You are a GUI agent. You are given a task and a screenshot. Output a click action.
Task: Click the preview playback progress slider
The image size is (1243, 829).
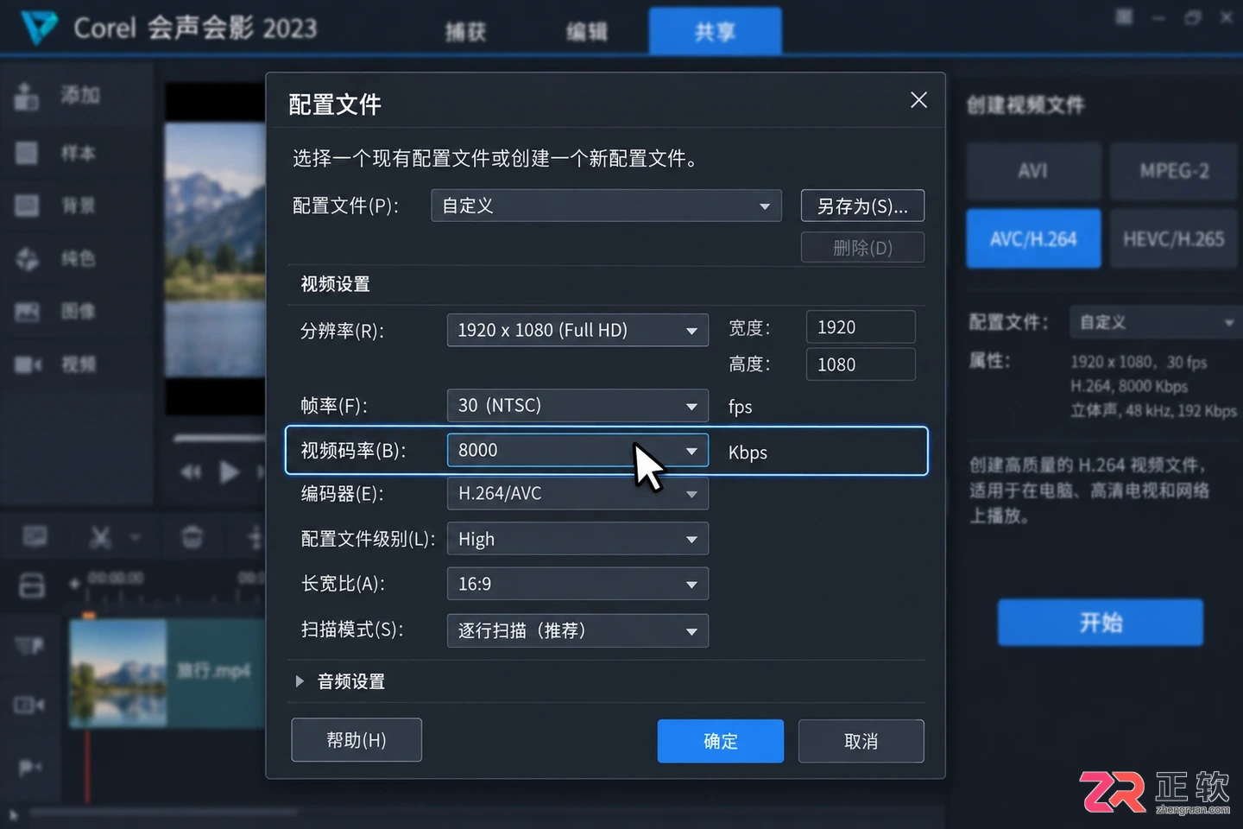point(219,439)
